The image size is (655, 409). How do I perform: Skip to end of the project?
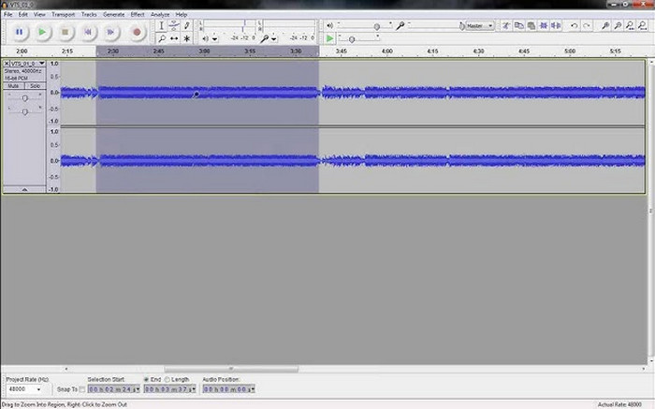110,32
